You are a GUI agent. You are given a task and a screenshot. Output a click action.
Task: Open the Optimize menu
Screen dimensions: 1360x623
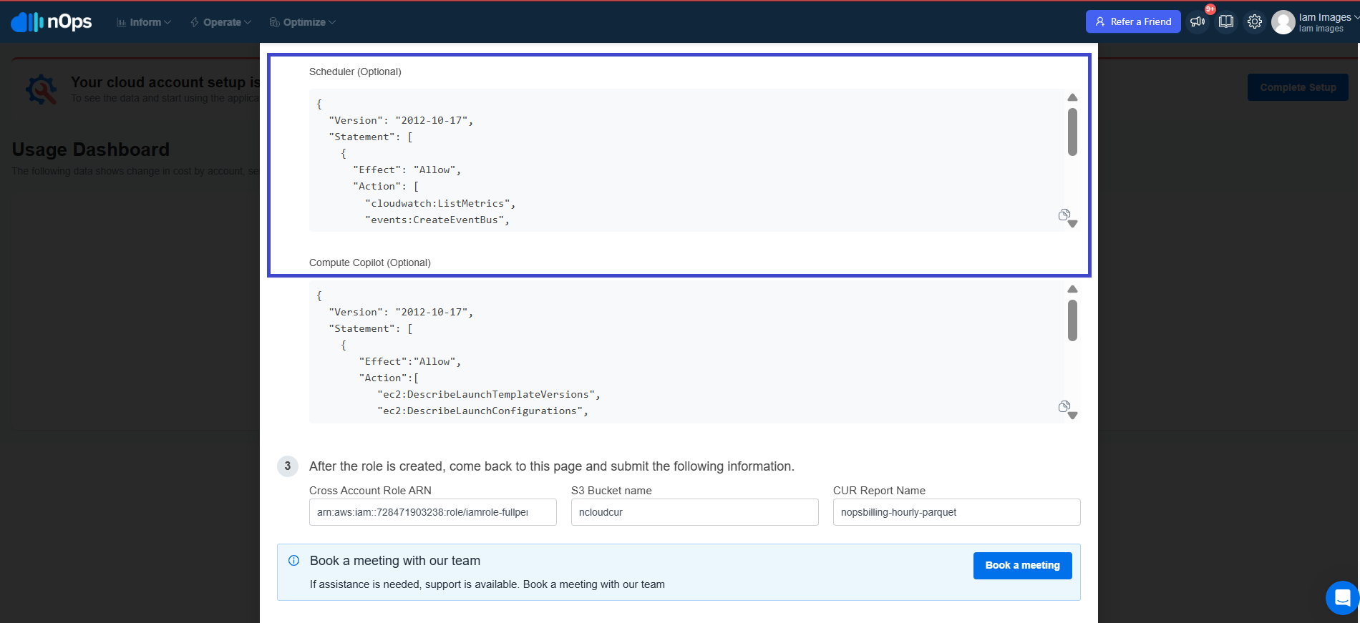302,22
